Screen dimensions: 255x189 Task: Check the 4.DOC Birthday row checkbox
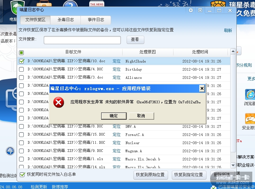pyautogui.click(x=21, y=69)
